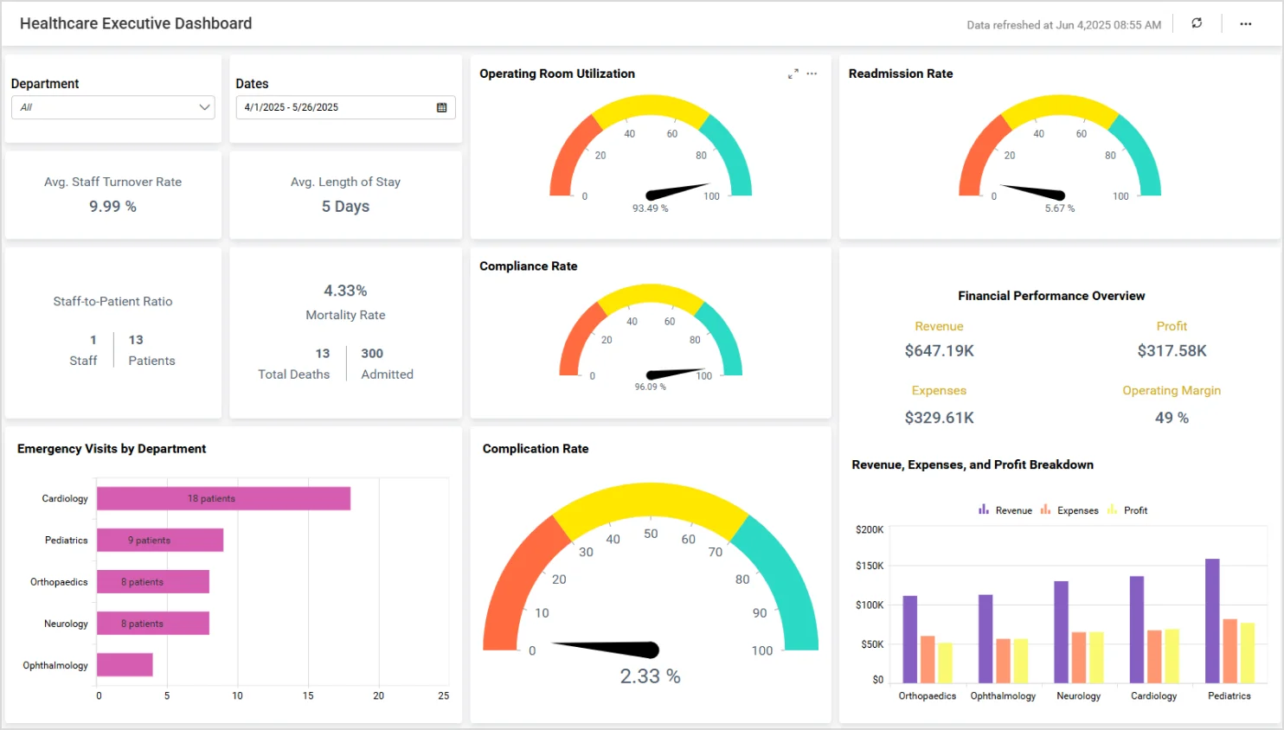
Task: Click the Pediatrics purple revenue column
Action: (1212, 621)
